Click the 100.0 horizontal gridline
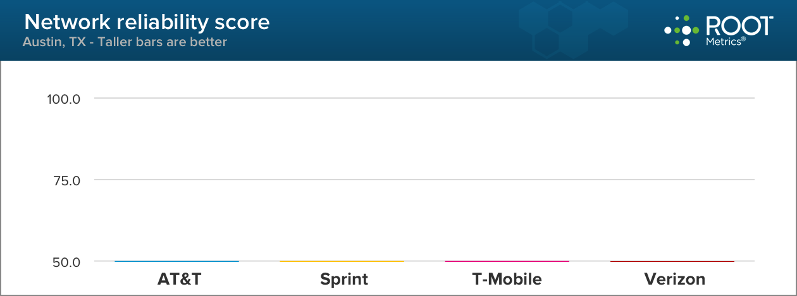The height and width of the screenshot is (296, 797). click(424, 98)
